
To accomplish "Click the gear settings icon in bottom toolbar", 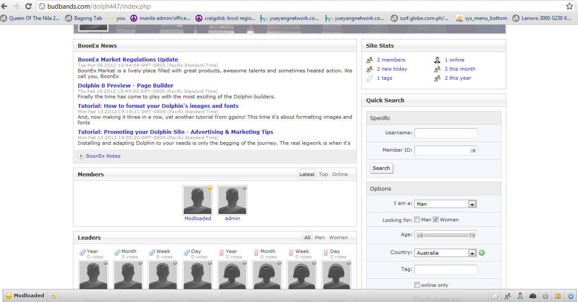I will point(545,296).
